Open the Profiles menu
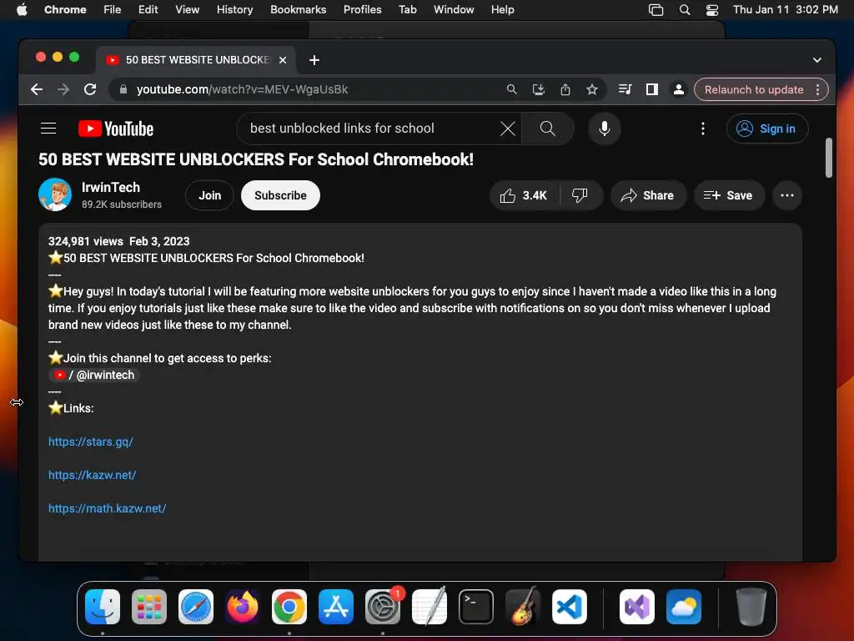The height and width of the screenshot is (641, 854). tap(362, 10)
